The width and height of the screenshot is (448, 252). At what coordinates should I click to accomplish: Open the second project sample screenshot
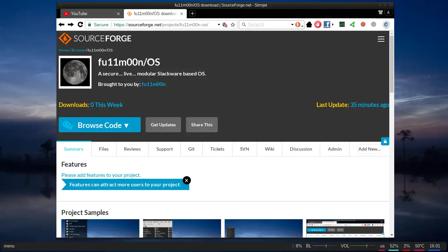coord(182,228)
